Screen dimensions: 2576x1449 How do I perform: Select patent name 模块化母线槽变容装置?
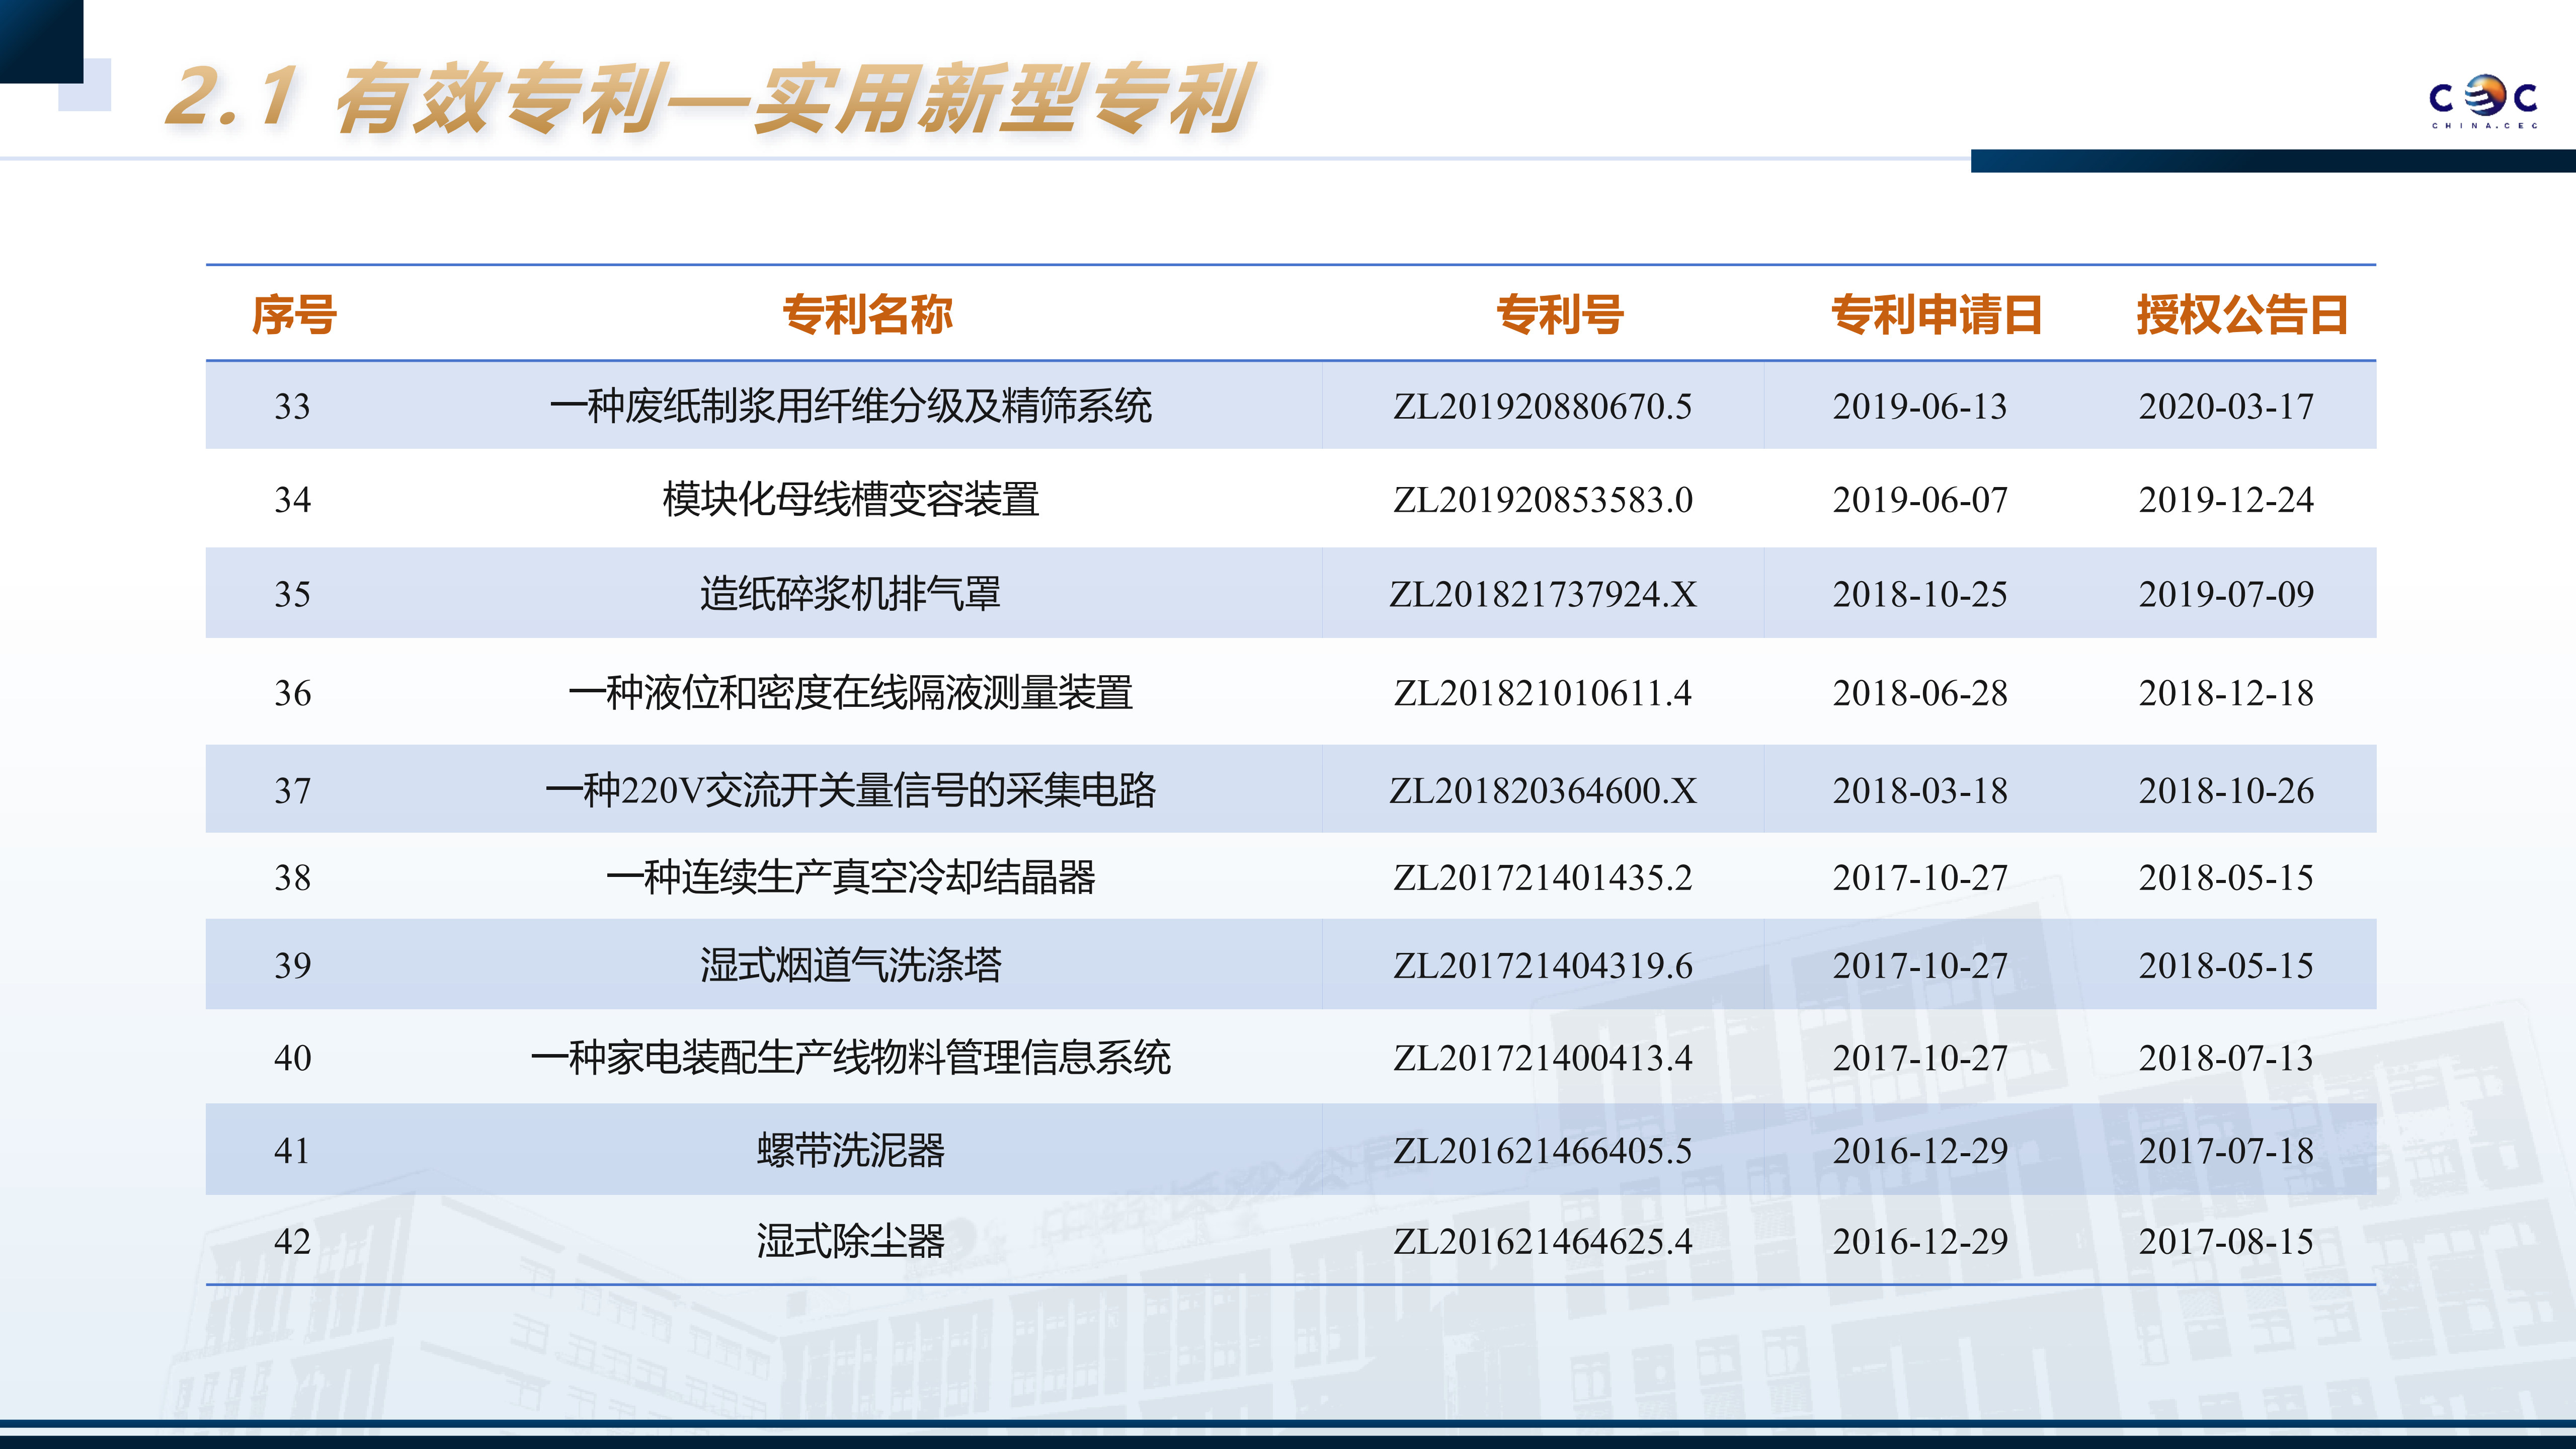[851, 499]
